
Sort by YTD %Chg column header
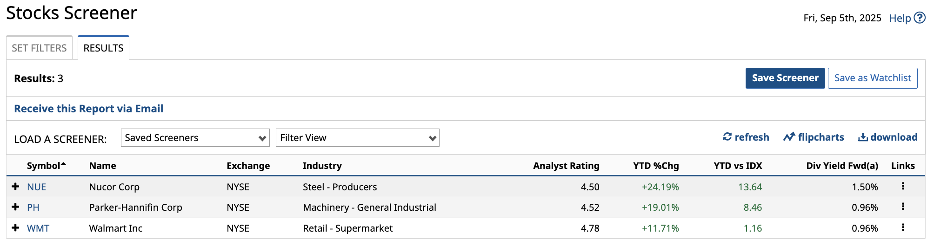click(x=656, y=166)
